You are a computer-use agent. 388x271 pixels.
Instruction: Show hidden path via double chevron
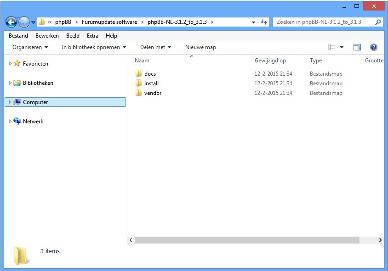[50, 22]
